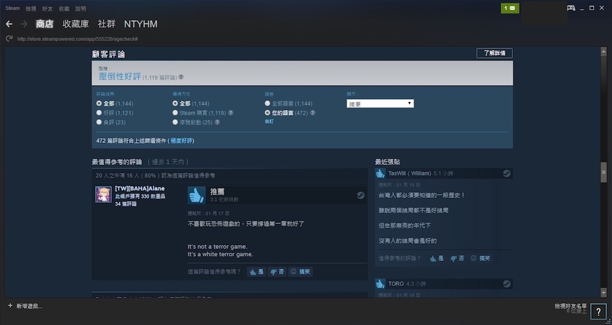The image size is (612, 325).
Task: Open TORO reviewer name link
Action: pyautogui.click(x=396, y=283)
